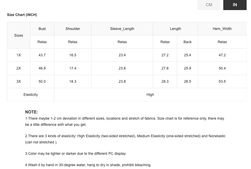Select the 1X size row label
Image resolution: width=251 pixels, height=169 pixels.
(19, 55)
